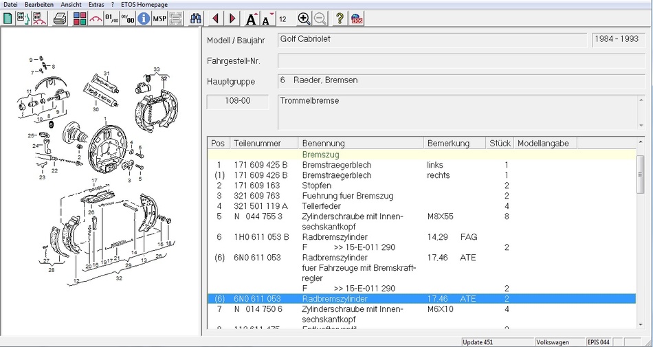
Task: Click the Teilenummer column header
Action: pos(264,143)
